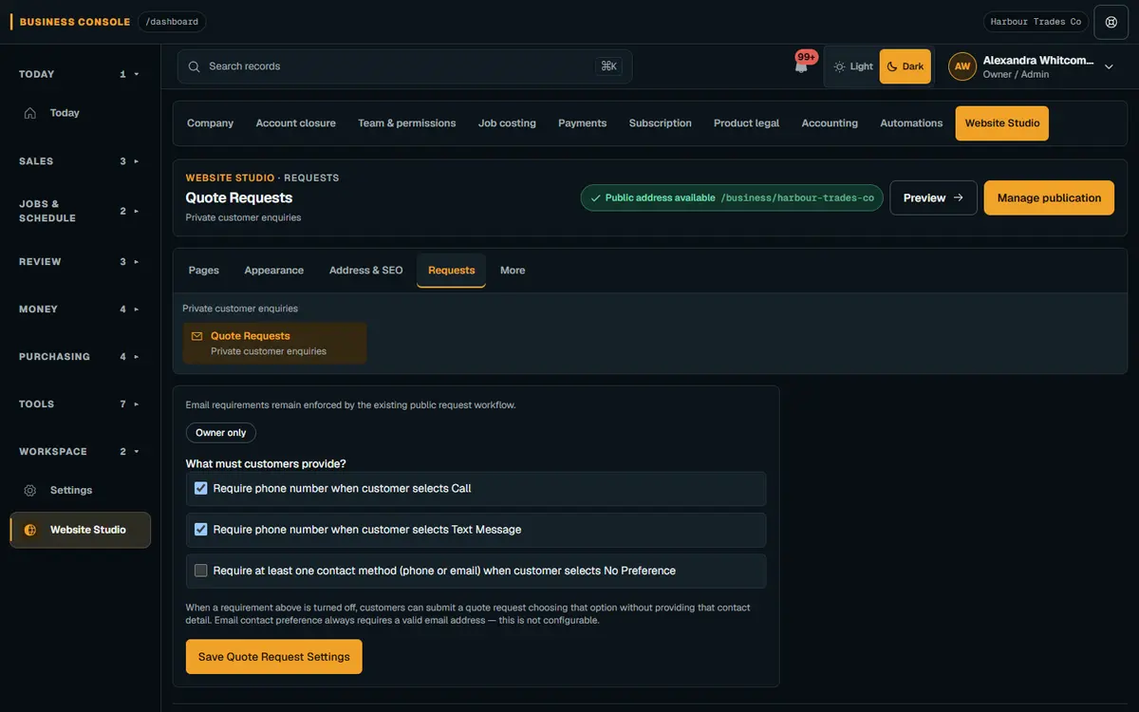
Task: Open the Account closure tab
Action: [x=296, y=123]
